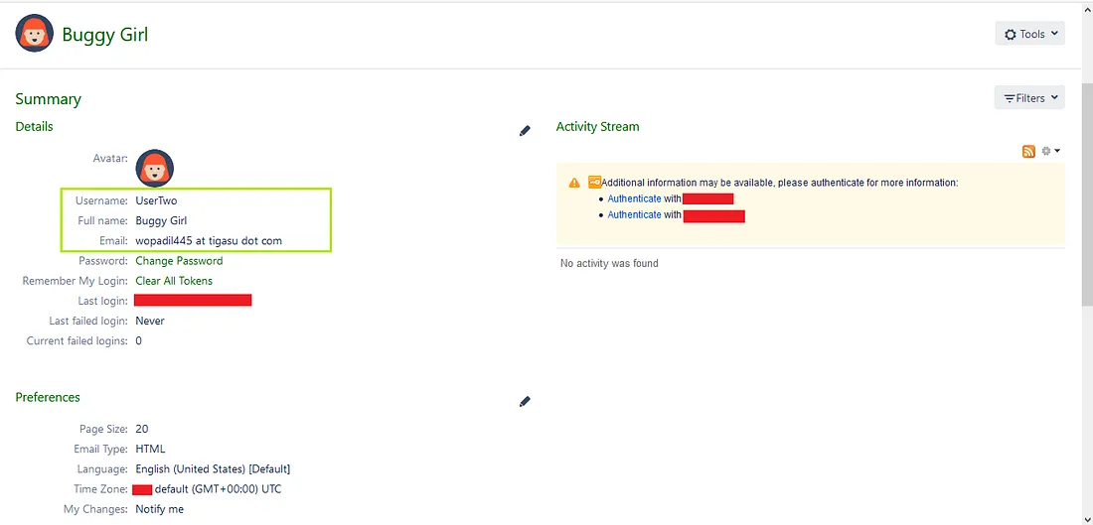The width and height of the screenshot is (1093, 525).
Task: Click the avatar image in Details section
Action: tap(154, 168)
